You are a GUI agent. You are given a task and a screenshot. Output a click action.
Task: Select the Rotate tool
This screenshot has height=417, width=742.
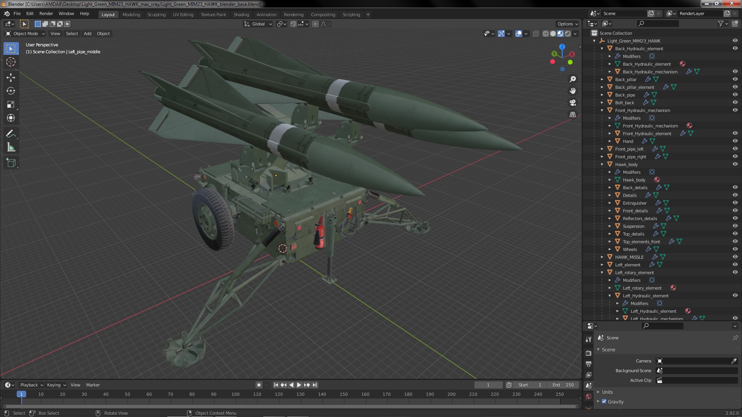click(11, 91)
